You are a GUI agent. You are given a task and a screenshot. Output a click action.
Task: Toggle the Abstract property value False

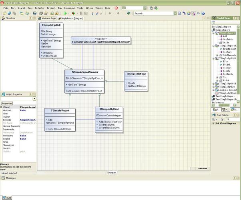[23, 110]
